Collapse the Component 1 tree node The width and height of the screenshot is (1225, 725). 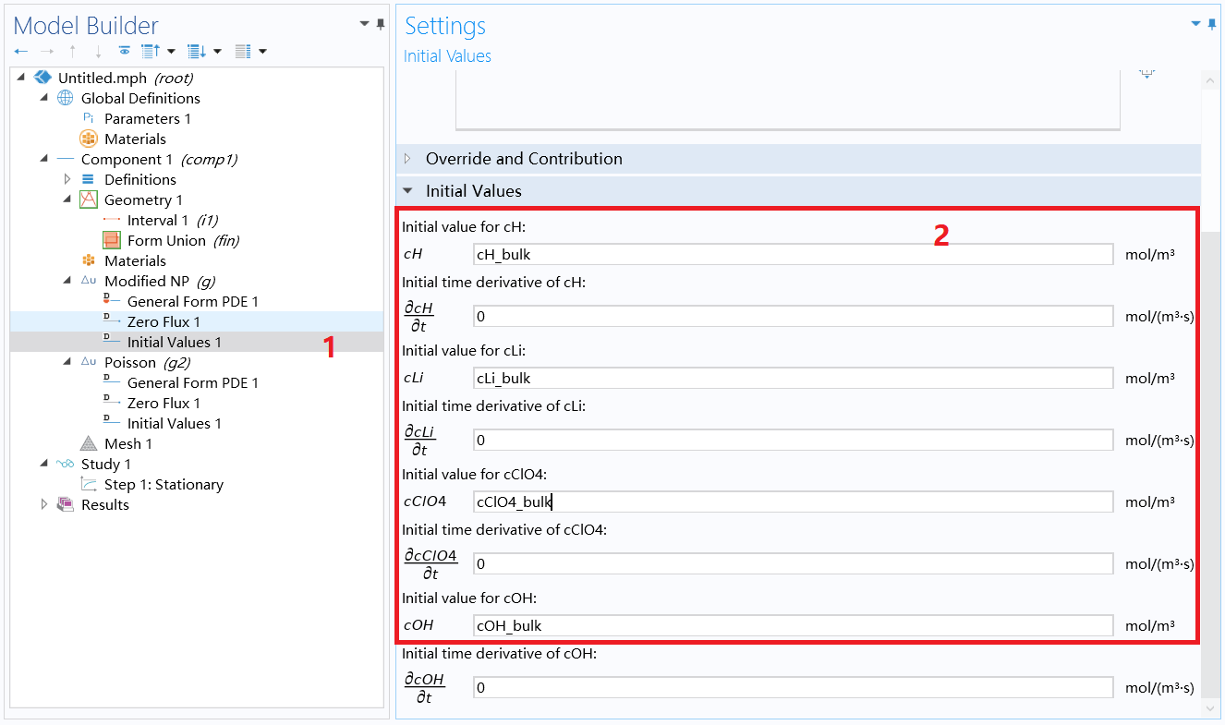pos(42,158)
